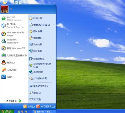Viewport: 125px width, 113px height.
Task: Expand quick launch overflow chevron
Action: coord(29,111)
